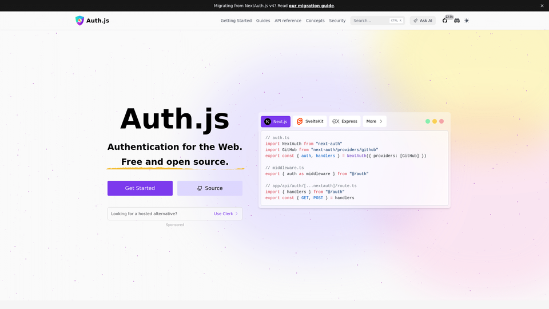Open the GitHub repository icon in header
Image resolution: width=549 pixels, height=309 pixels.
(x=445, y=21)
